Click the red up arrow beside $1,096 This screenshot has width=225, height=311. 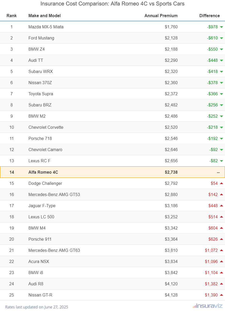pyautogui.click(x=221, y=261)
